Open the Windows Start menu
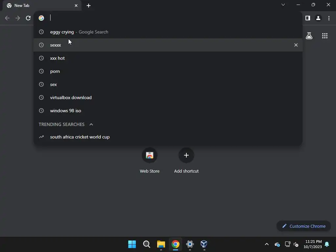The width and height of the screenshot is (336, 252). point(132,244)
